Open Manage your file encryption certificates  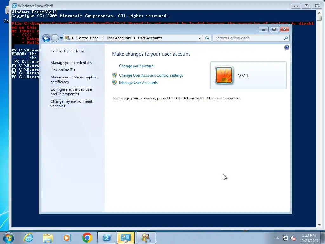tap(74, 79)
